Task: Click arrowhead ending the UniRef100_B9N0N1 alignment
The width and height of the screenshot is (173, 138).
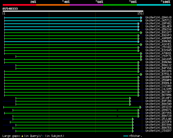Action: (x=139, y=41)
